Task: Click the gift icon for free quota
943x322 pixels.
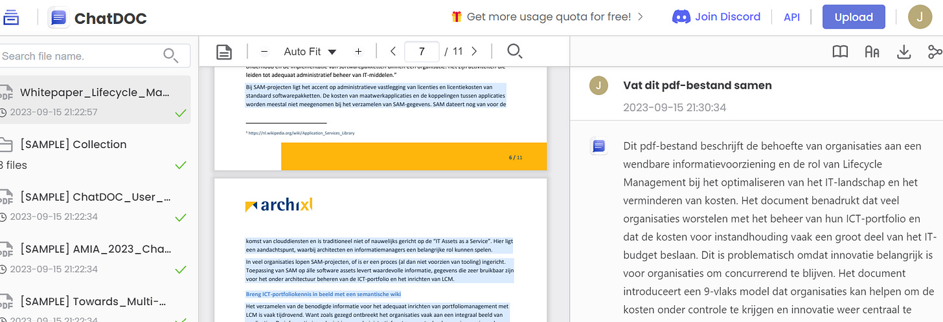Action: tap(457, 17)
